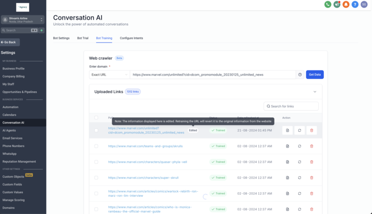Open the Configure Intents tab
The height and width of the screenshot is (214, 372).
click(x=131, y=38)
